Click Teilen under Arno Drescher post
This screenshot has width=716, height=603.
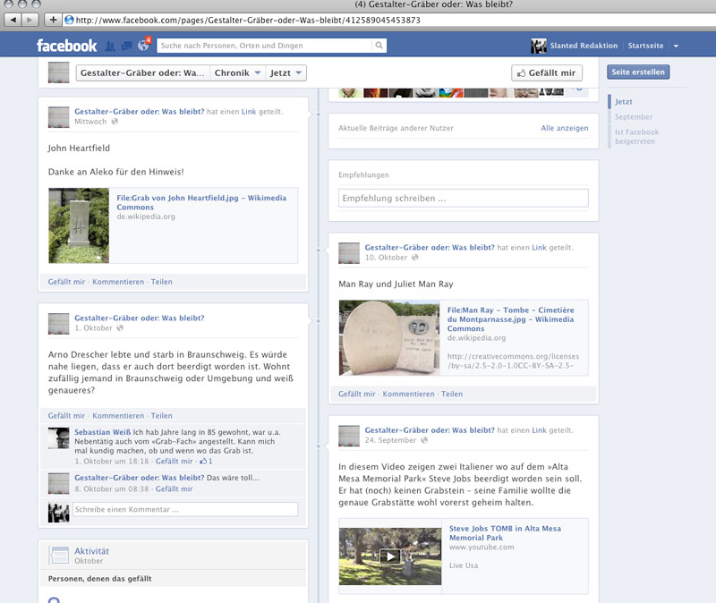point(162,415)
